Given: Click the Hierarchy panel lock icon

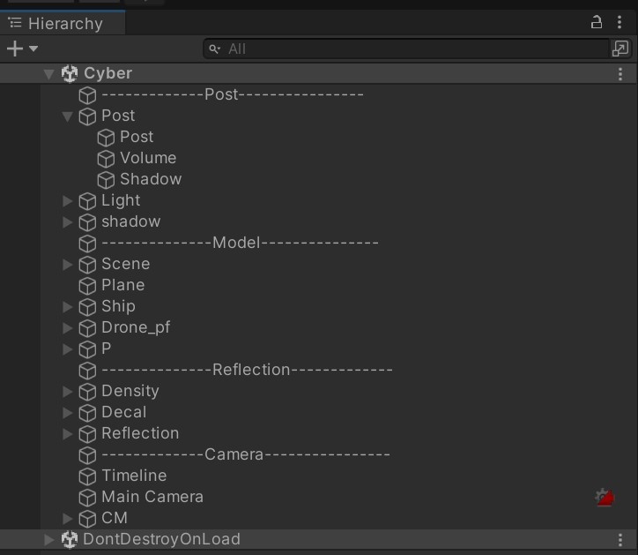Looking at the screenshot, I should tap(597, 23).
